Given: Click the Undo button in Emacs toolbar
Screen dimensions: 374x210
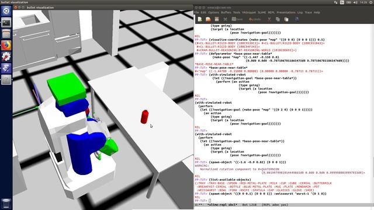Looking at the screenshot, I should click(x=255, y=19).
